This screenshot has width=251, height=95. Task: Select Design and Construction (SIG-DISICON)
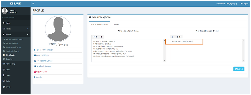tap(108, 46)
